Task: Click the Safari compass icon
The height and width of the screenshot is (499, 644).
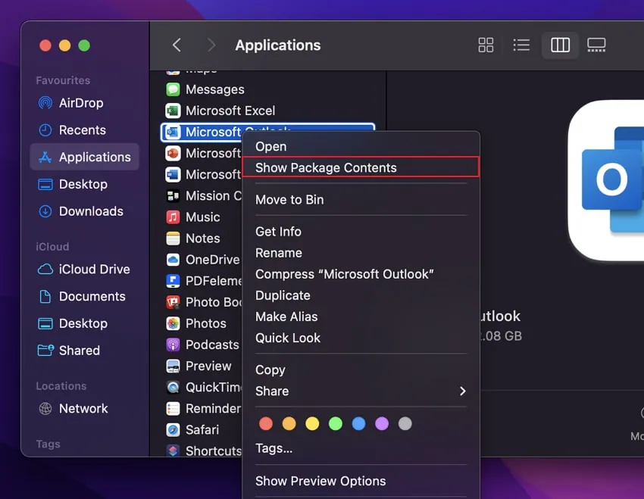Action: pos(173,430)
